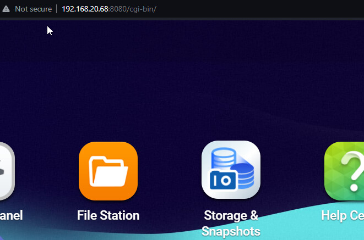364x240 pixels.
Task: Click the white folder graphic in File Station
Action: pyautogui.click(x=108, y=171)
